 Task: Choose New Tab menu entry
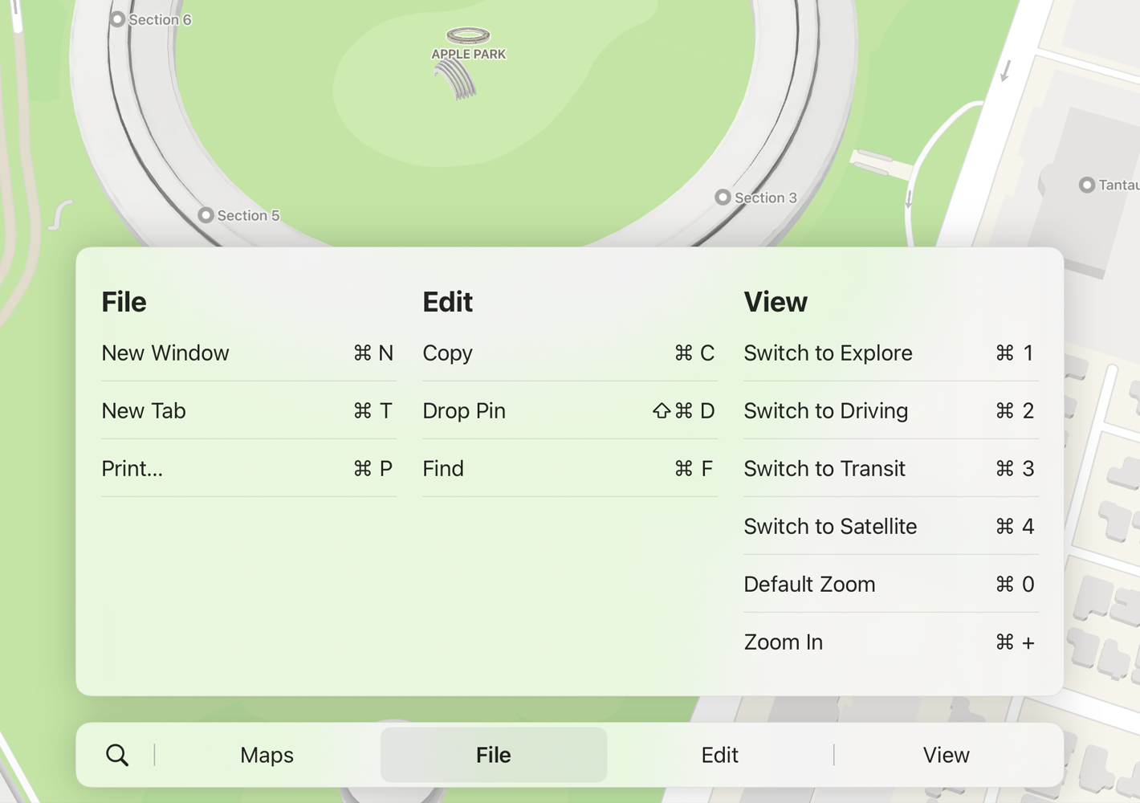248,410
